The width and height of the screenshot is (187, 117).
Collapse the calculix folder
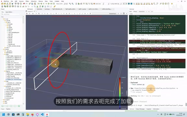(x=4, y=21)
